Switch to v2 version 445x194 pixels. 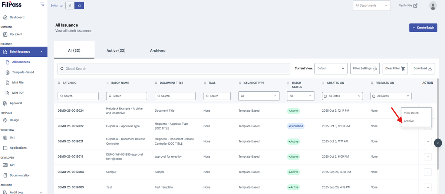[79, 6]
